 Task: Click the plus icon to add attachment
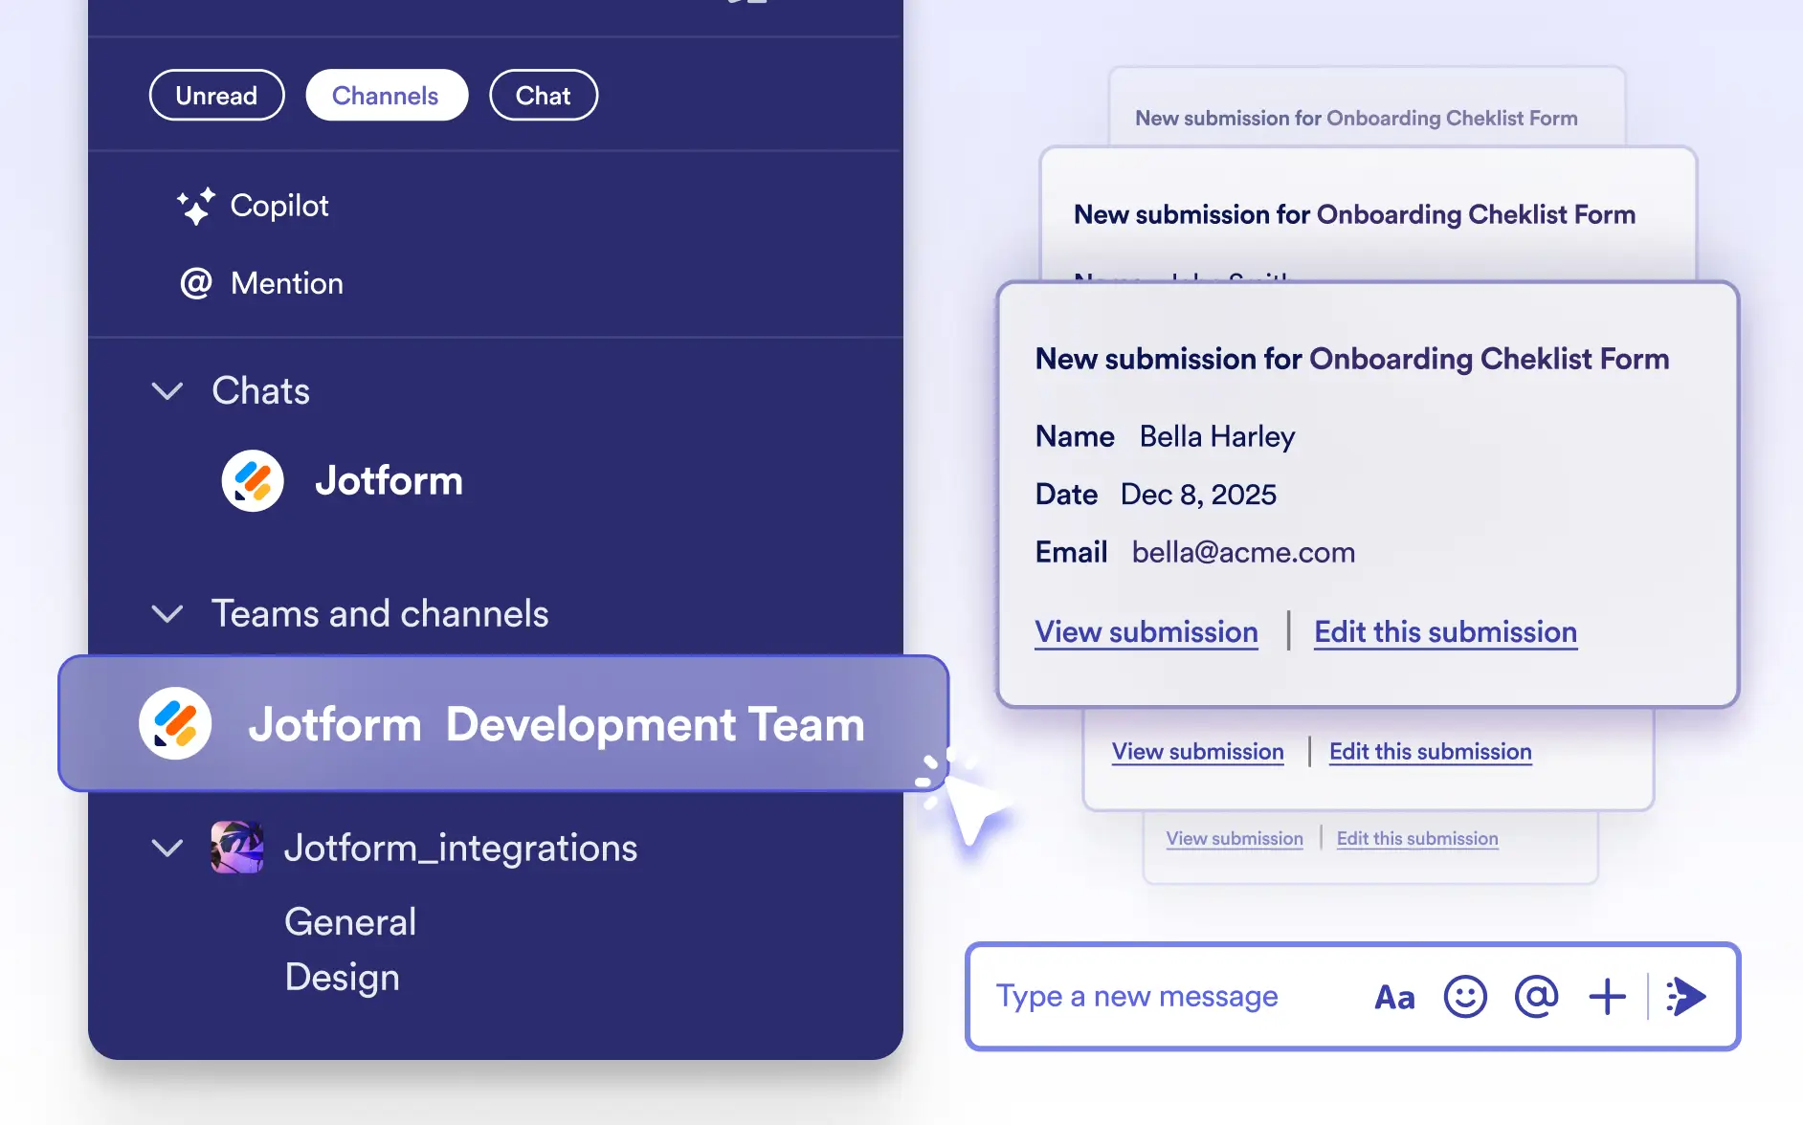(1607, 997)
